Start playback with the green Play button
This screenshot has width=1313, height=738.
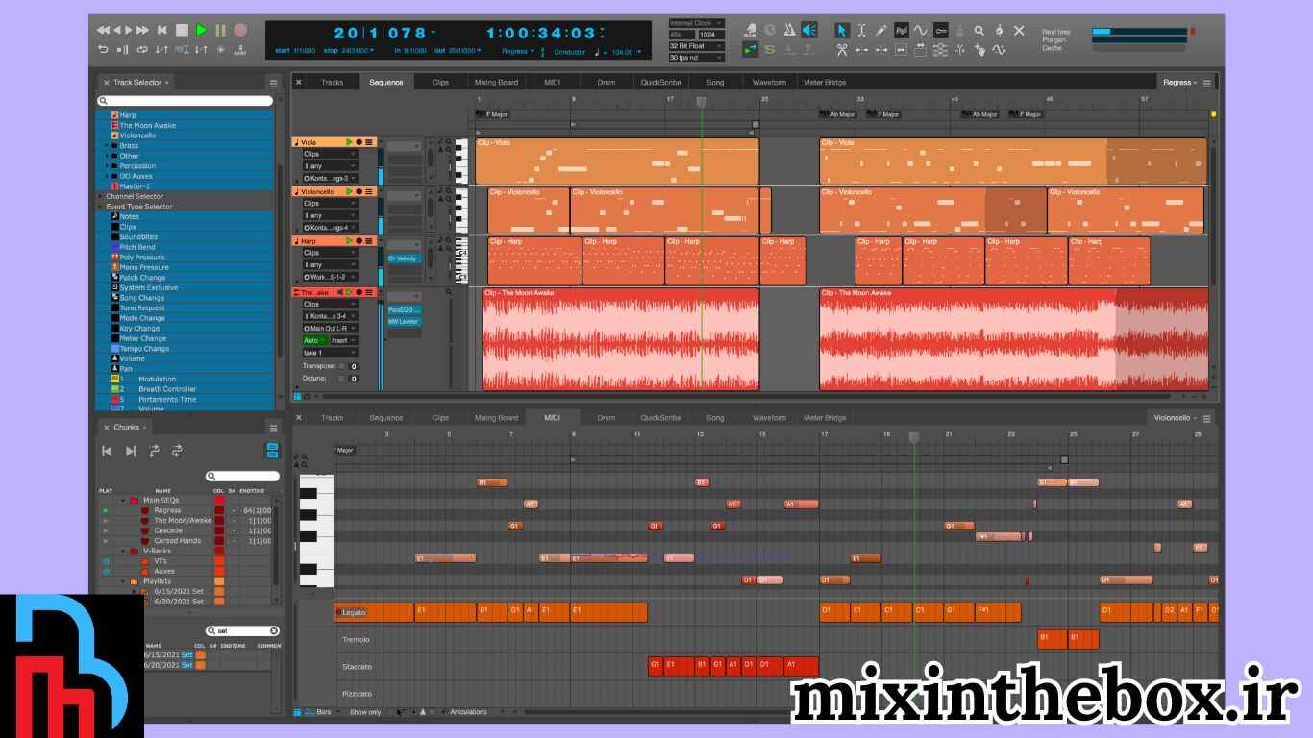tap(201, 31)
